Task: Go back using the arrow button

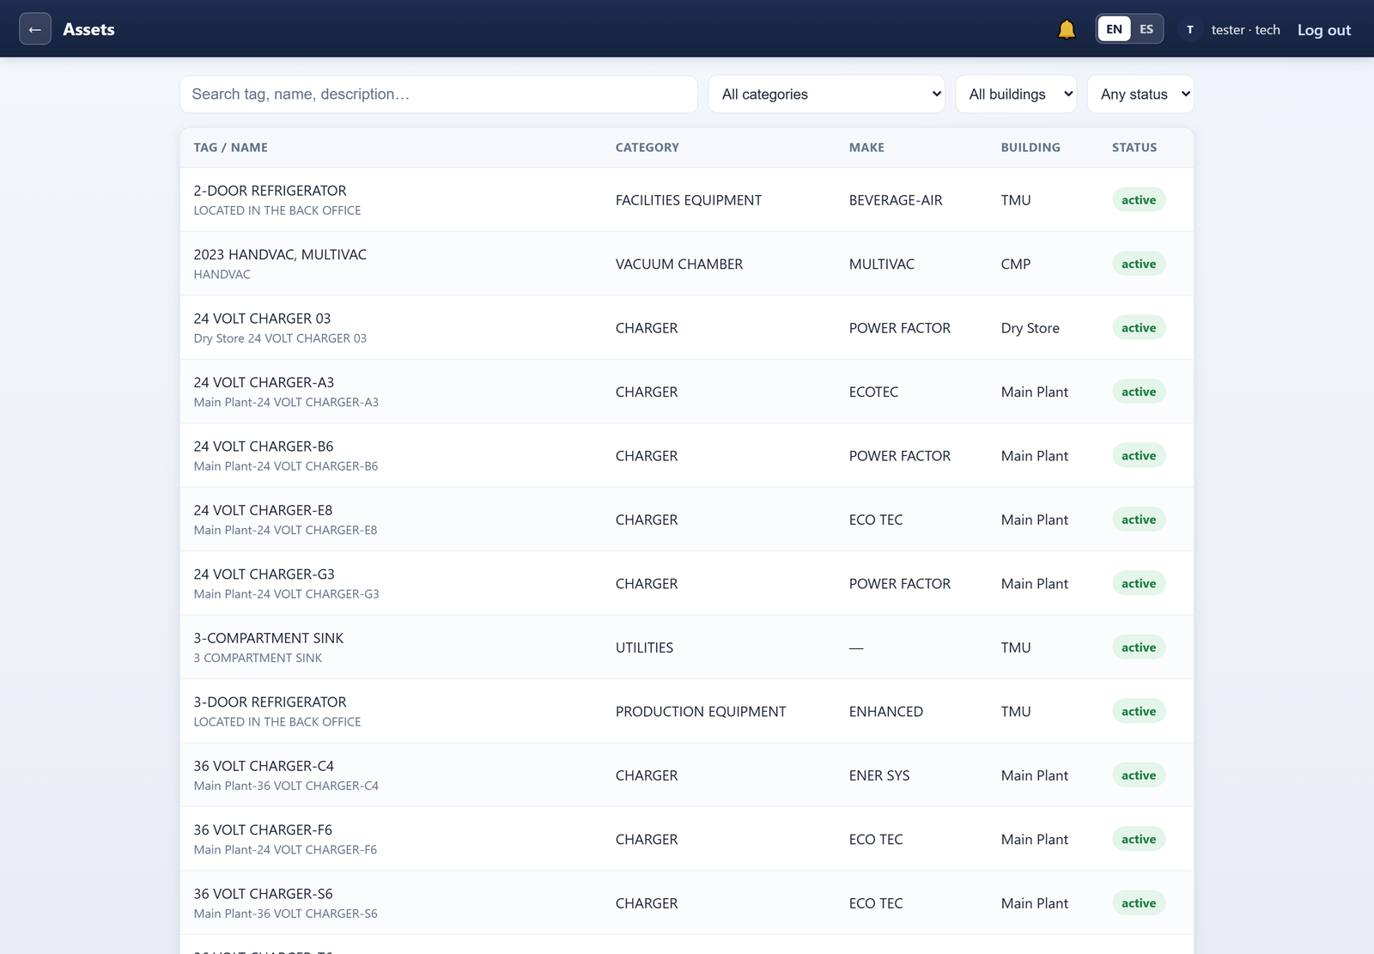Action: 35,29
